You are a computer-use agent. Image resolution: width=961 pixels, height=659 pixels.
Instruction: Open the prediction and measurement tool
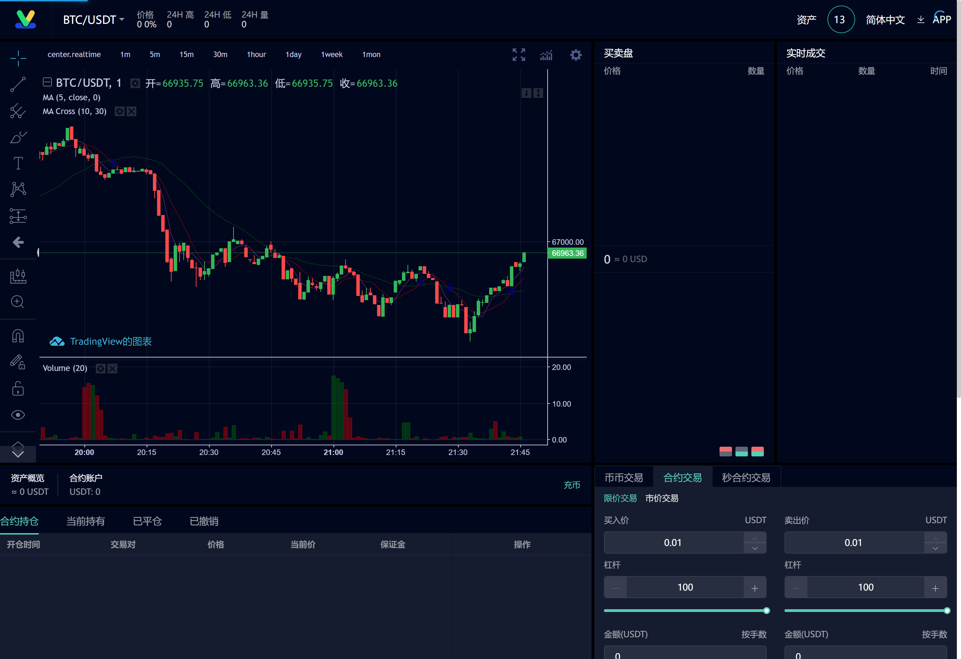tap(18, 216)
